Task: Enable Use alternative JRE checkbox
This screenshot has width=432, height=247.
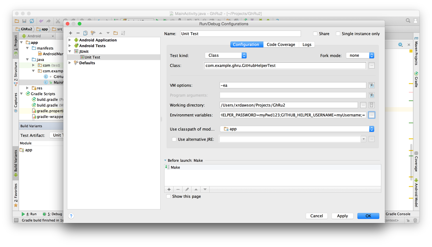Action: click(174, 139)
